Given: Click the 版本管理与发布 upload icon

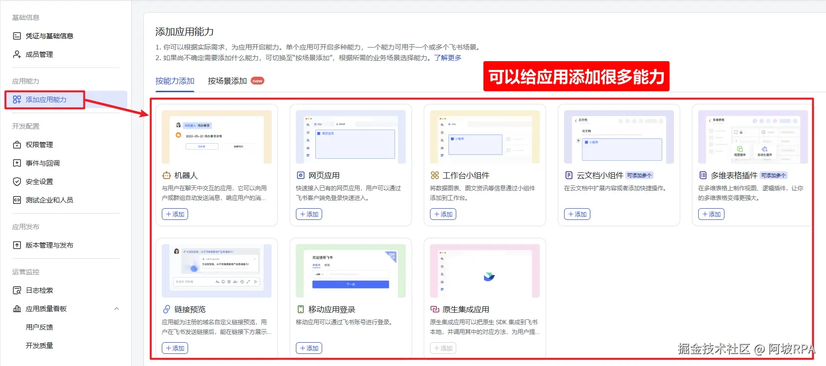Looking at the screenshot, I should tap(17, 245).
